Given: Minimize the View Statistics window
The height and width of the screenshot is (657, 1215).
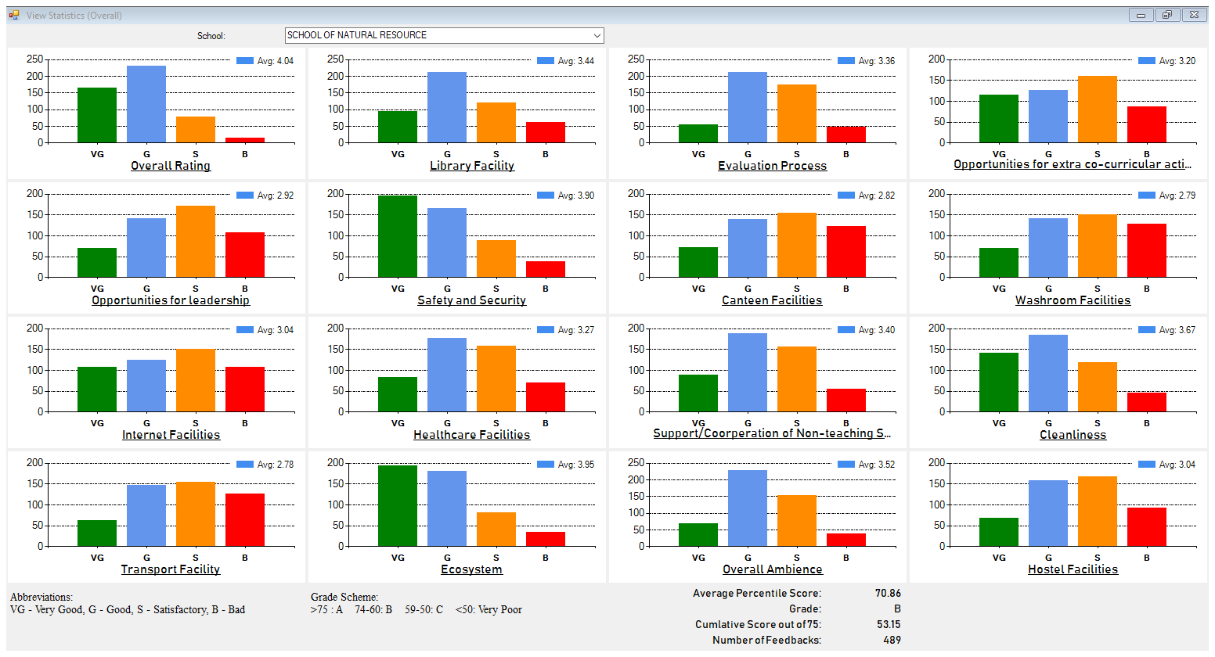Looking at the screenshot, I should click(x=1141, y=15).
